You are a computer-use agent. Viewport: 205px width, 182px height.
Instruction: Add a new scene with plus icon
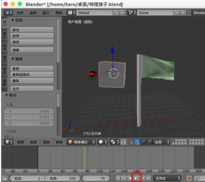pos(177,13)
